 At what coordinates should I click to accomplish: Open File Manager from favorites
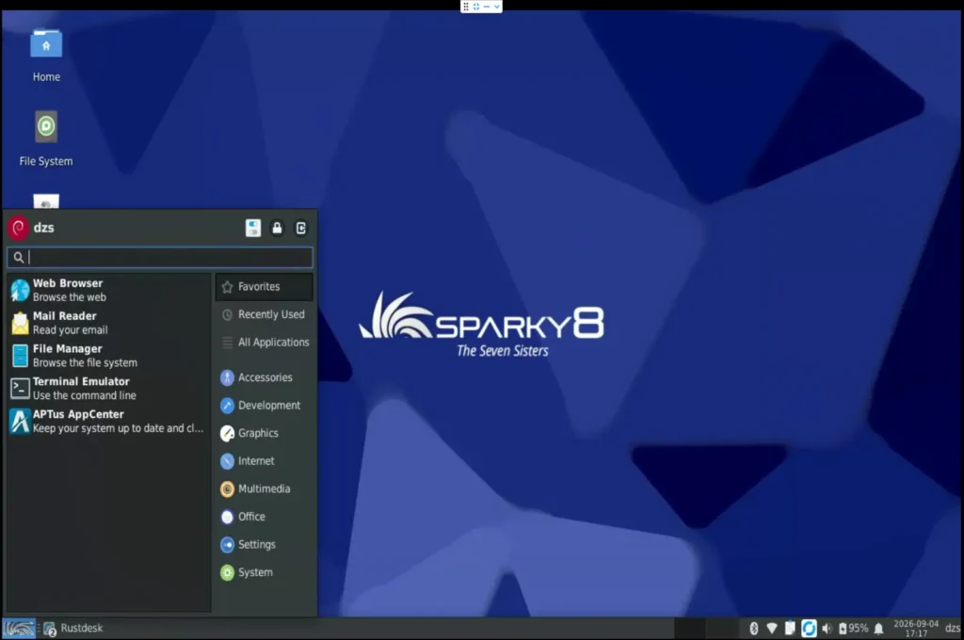point(108,356)
